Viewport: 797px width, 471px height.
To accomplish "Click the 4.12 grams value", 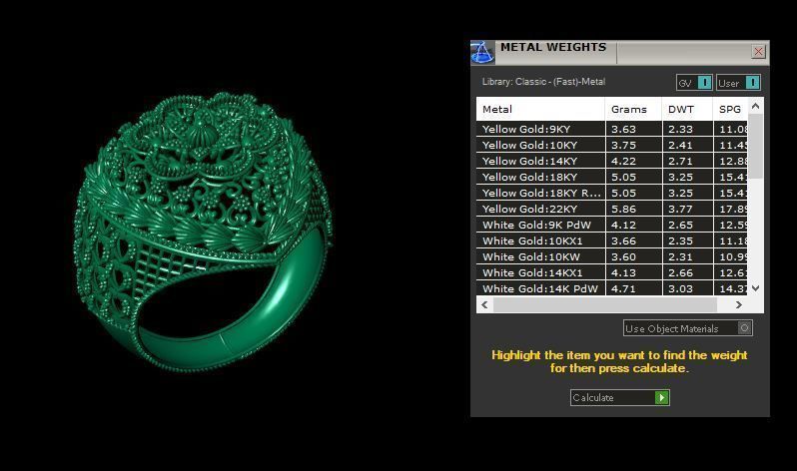I will pyautogui.click(x=623, y=225).
